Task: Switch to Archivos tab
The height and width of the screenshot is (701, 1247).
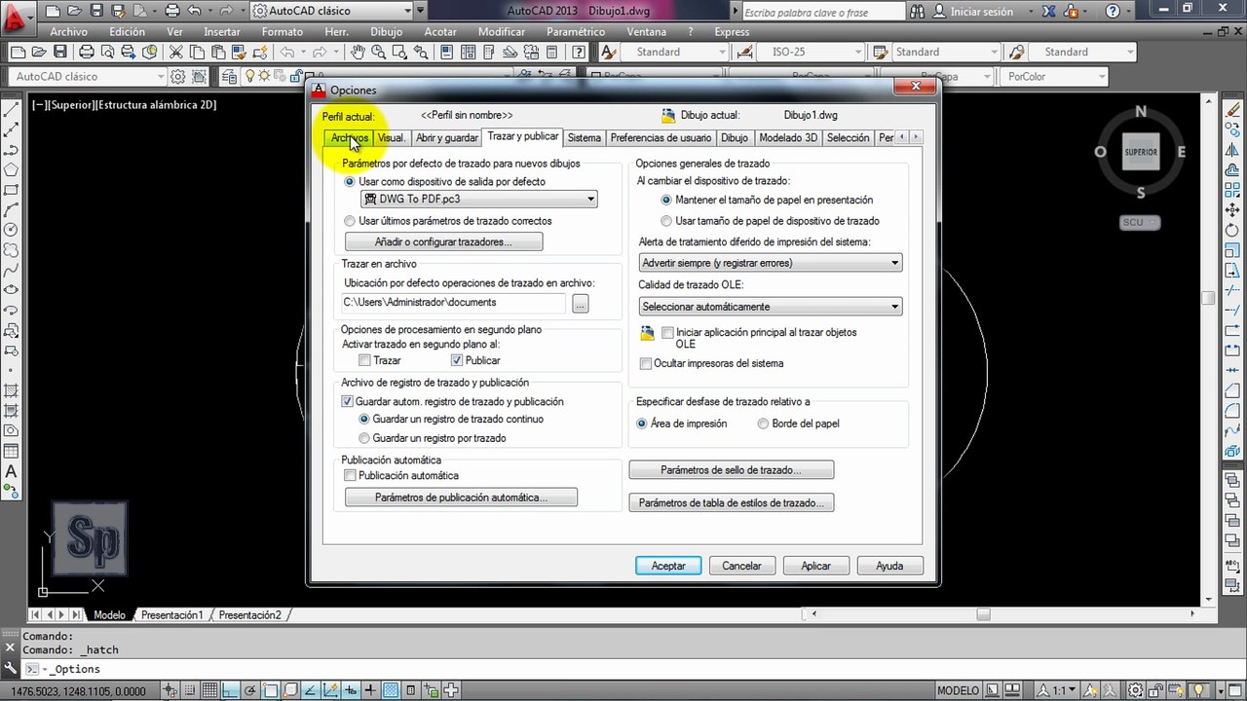Action: pyautogui.click(x=350, y=138)
